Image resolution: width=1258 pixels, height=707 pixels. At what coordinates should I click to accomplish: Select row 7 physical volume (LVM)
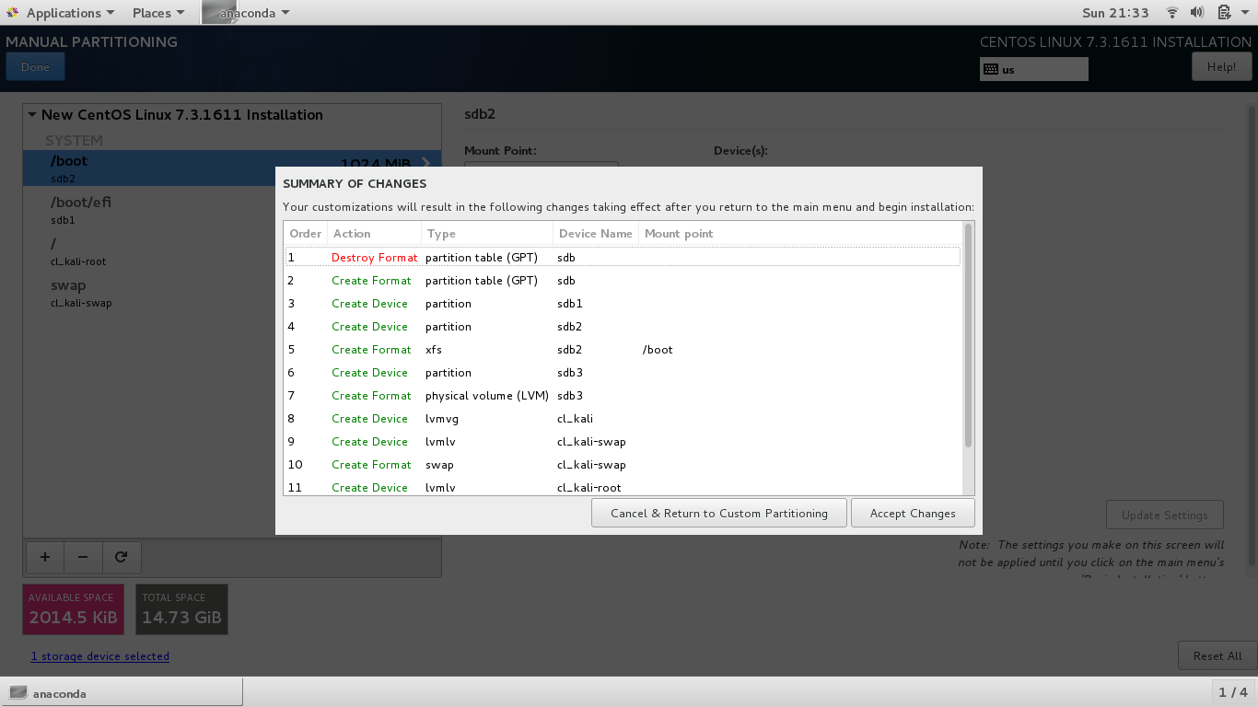[x=623, y=396]
